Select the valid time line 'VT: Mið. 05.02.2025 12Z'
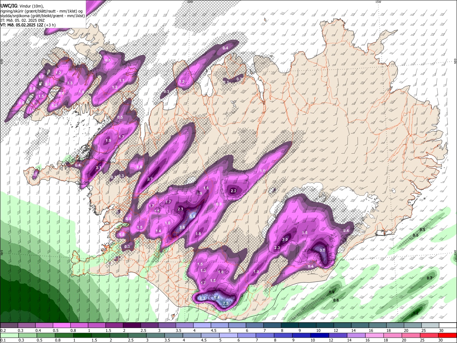 point(22,25)
